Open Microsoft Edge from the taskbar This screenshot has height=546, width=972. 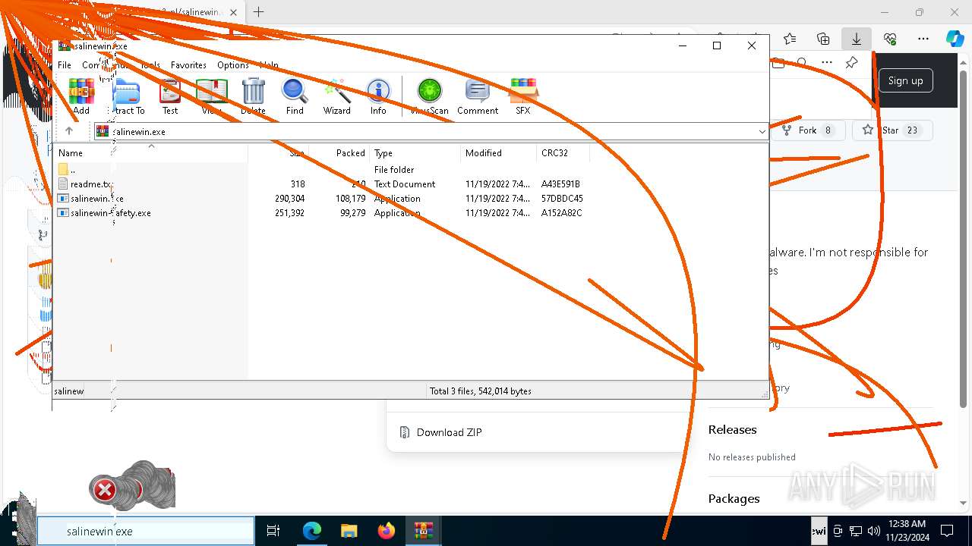pos(312,531)
